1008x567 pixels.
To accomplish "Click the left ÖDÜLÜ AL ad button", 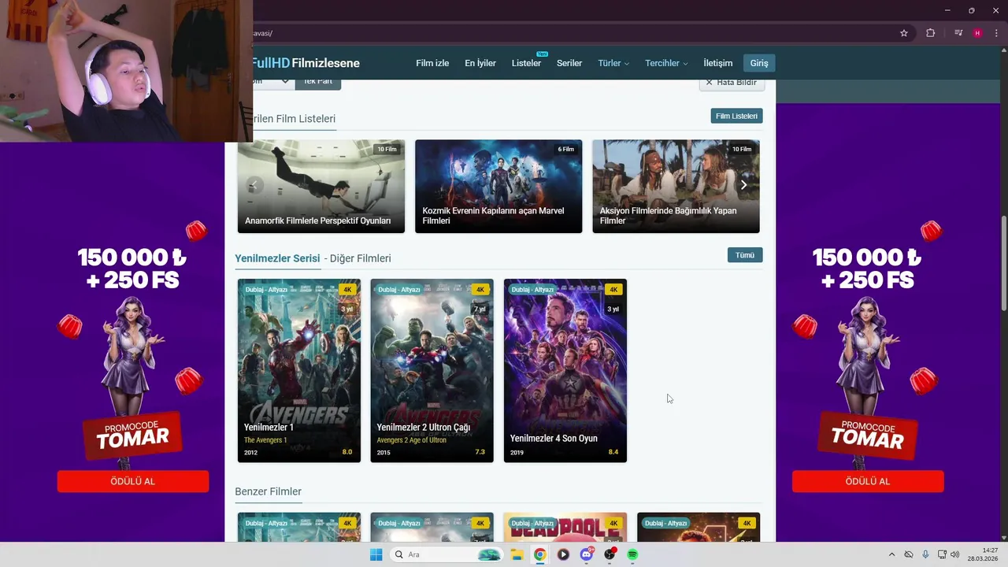I will click(x=133, y=481).
